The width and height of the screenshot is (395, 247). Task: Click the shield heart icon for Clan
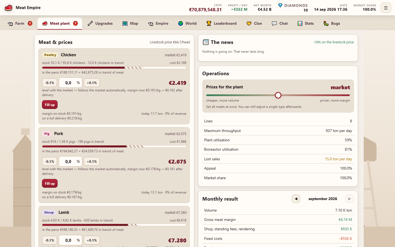coord(249,24)
